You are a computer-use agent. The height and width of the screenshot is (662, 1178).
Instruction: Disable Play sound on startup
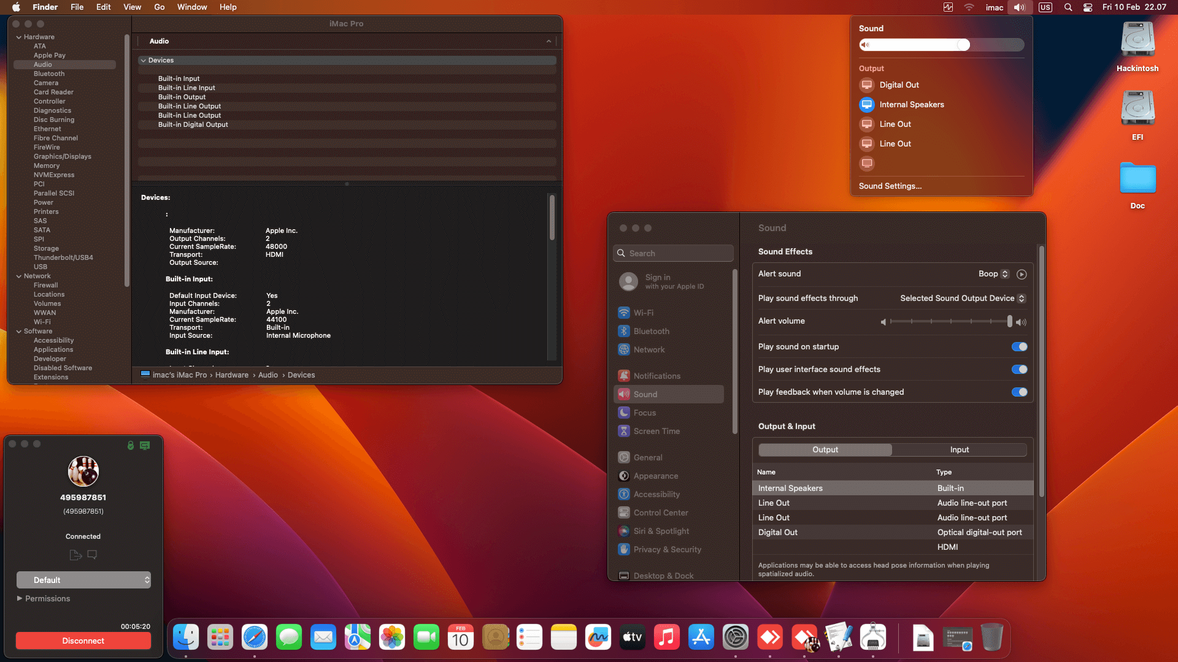pyautogui.click(x=1019, y=347)
